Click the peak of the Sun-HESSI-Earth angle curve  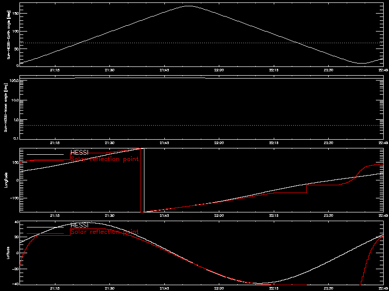tap(189, 6)
